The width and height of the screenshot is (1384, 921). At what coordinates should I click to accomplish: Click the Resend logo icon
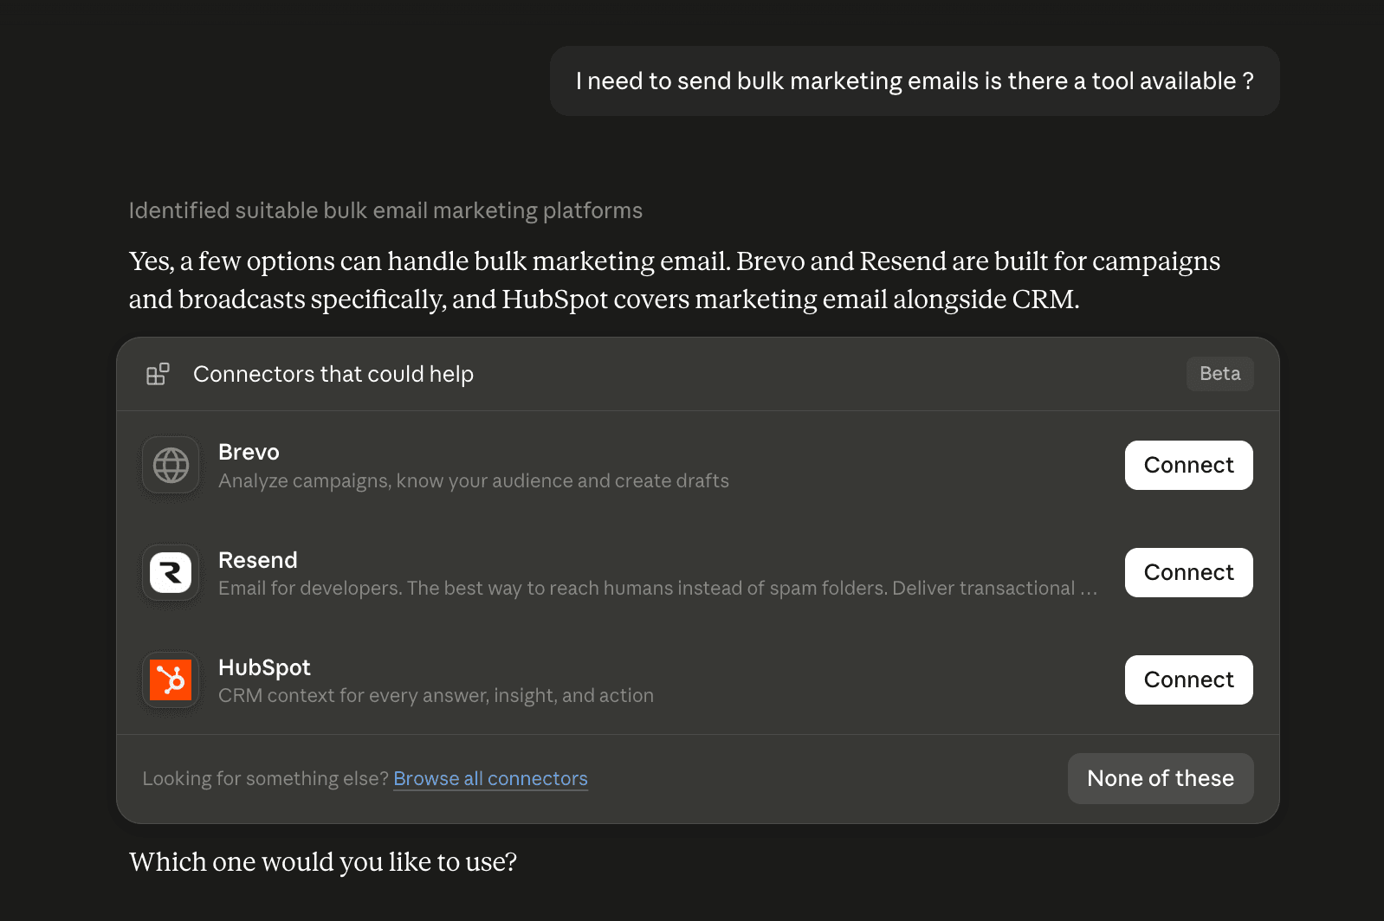pyautogui.click(x=171, y=573)
